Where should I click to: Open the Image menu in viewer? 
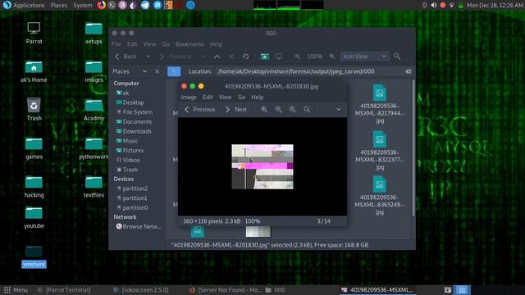189,97
